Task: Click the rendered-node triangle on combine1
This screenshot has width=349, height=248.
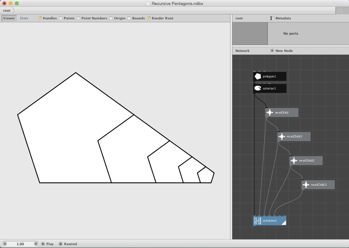Action: pyautogui.click(x=284, y=223)
